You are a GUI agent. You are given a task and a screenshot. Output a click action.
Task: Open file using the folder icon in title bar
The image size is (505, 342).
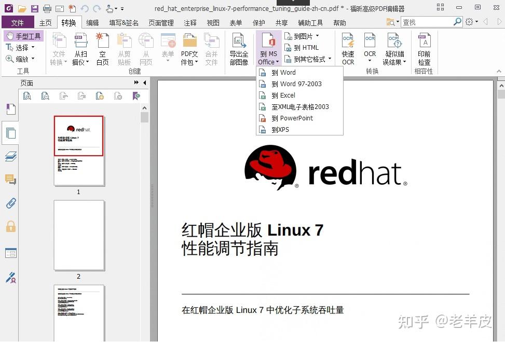(22, 8)
